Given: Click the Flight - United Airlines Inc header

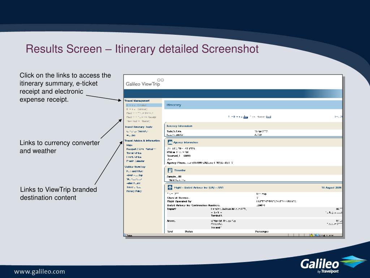Looking at the screenshot, I should pos(199,188).
